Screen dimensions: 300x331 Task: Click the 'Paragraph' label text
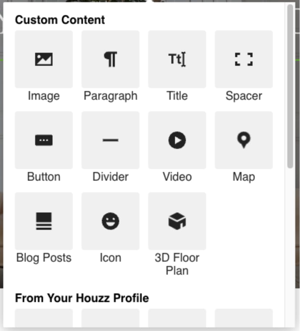[111, 96]
